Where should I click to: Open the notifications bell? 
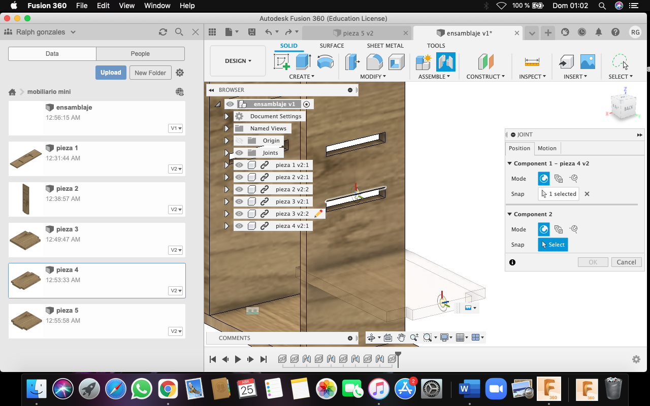coord(599,32)
